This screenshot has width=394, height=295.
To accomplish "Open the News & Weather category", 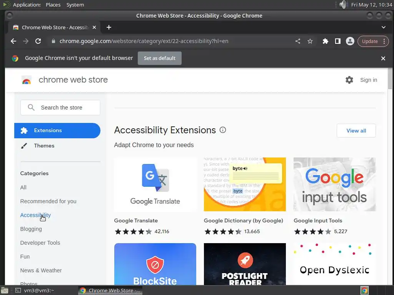I will pos(41,270).
